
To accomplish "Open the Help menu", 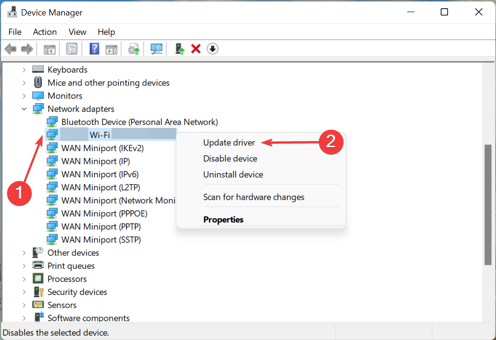I will pyautogui.click(x=106, y=32).
